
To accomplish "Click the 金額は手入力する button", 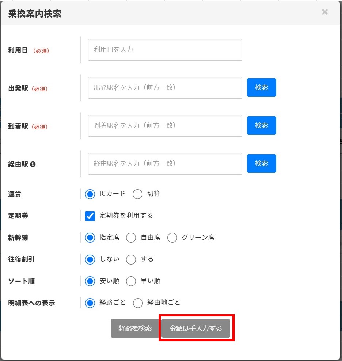I will coord(196,328).
